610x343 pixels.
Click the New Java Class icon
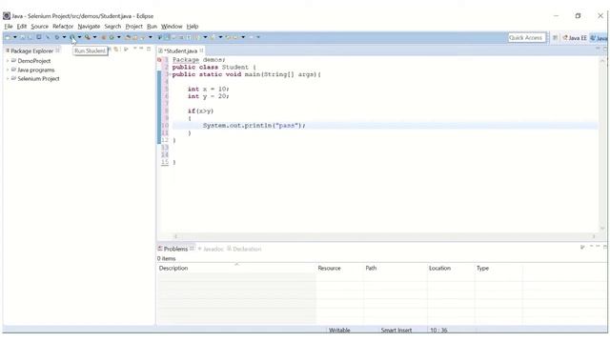click(x=112, y=37)
